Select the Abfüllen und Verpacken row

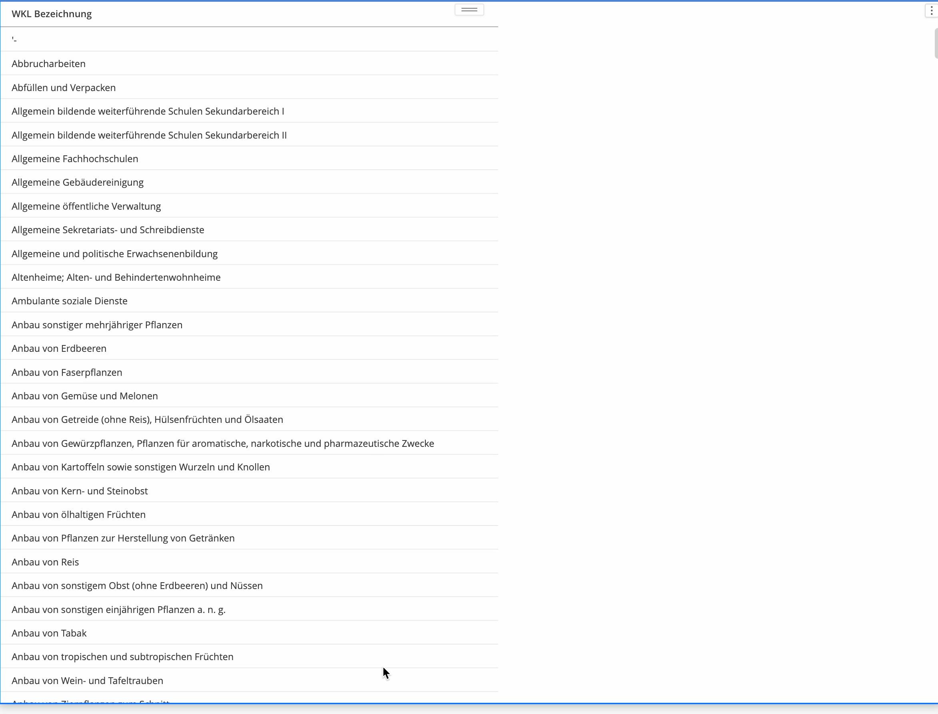click(x=64, y=87)
